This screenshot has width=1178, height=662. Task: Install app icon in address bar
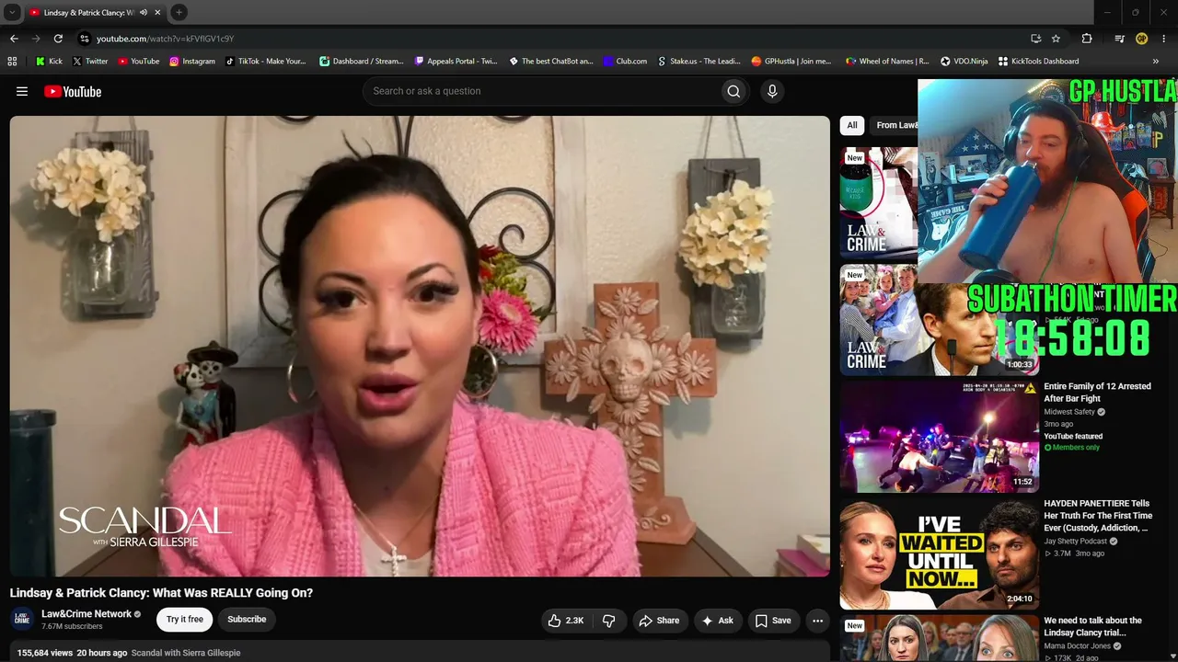1035,39
